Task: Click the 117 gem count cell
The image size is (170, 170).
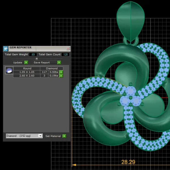Action: pyautogui.click(x=44, y=72)
